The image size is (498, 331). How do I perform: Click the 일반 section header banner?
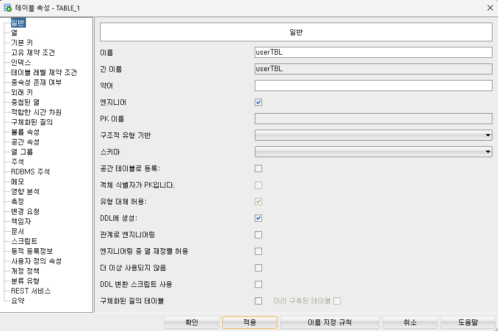point(296,32)
